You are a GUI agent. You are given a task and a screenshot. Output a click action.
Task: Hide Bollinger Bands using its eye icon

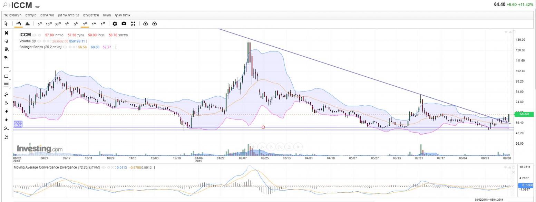[65, 47]
